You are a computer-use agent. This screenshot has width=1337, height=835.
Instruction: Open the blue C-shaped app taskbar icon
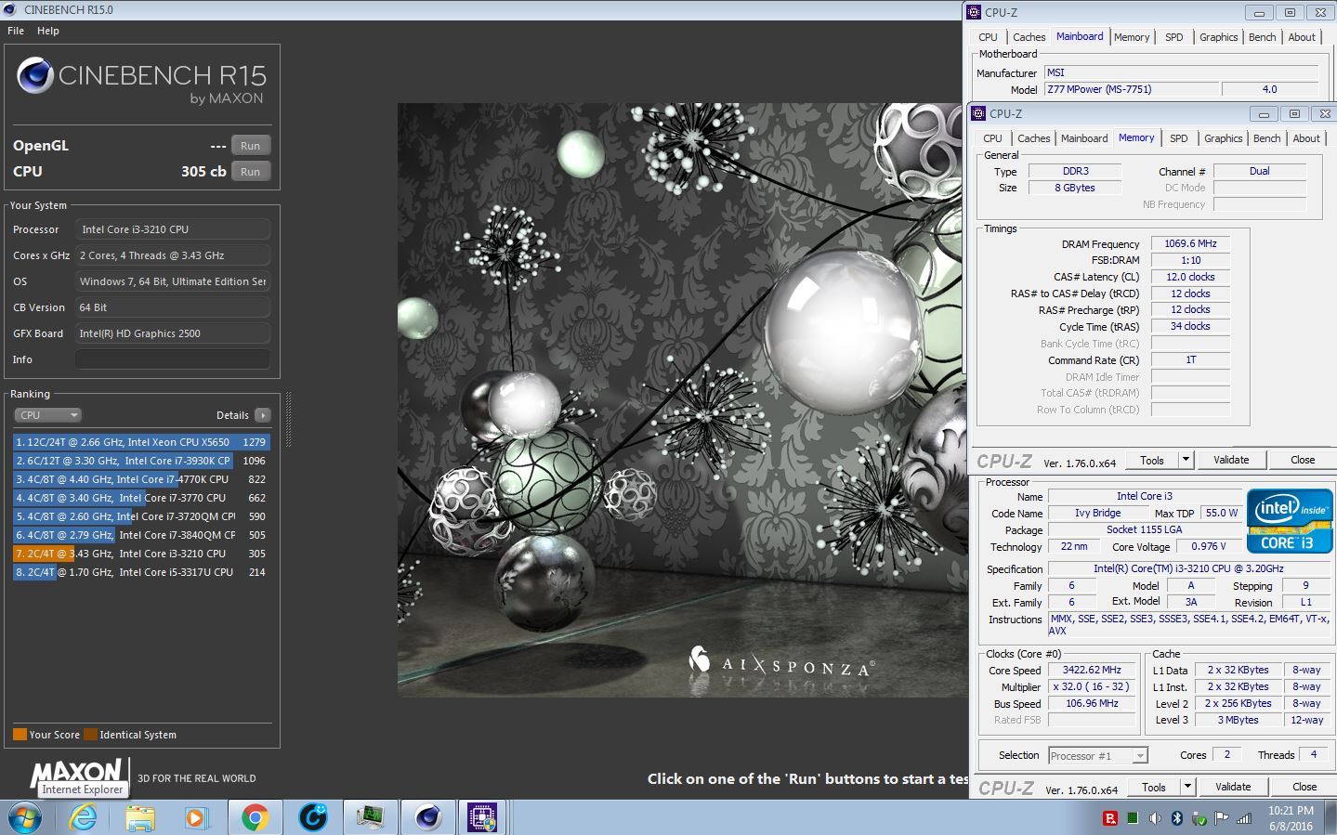[313, 817]
